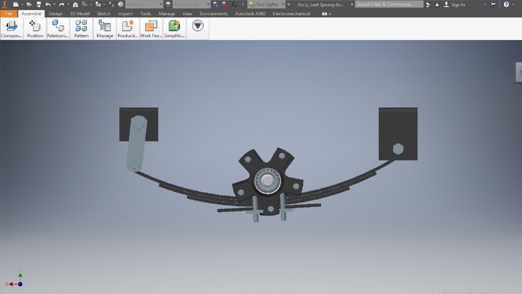The height and width of the screenshot is (294, 522).
Task: Open the Help question mark icon
Action: click(506, 4)
